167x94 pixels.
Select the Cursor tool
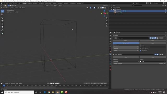pos(2,14)
